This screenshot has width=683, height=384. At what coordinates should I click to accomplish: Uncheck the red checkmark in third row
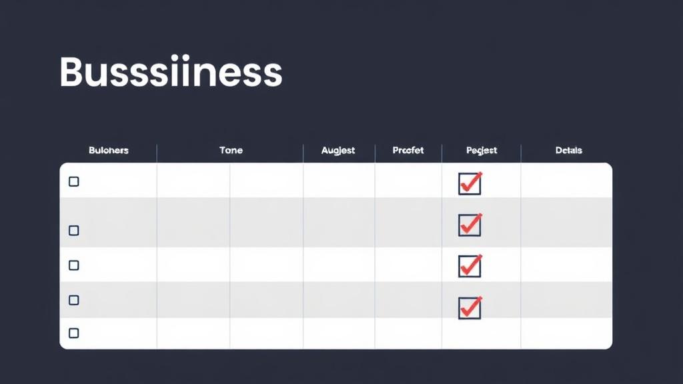point(470,266)
